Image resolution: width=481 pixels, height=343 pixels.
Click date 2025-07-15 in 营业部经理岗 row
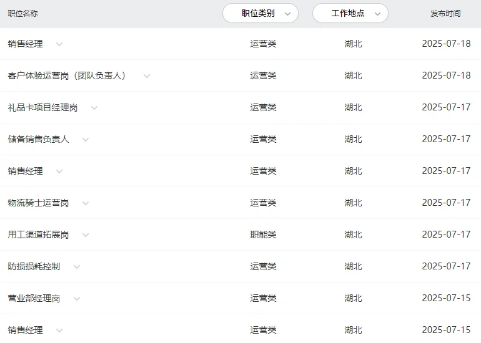tap(447, 299)
